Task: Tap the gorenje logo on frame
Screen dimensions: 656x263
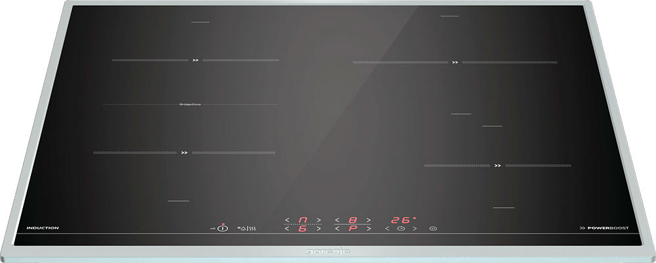Action: click(x=327, y=251)
